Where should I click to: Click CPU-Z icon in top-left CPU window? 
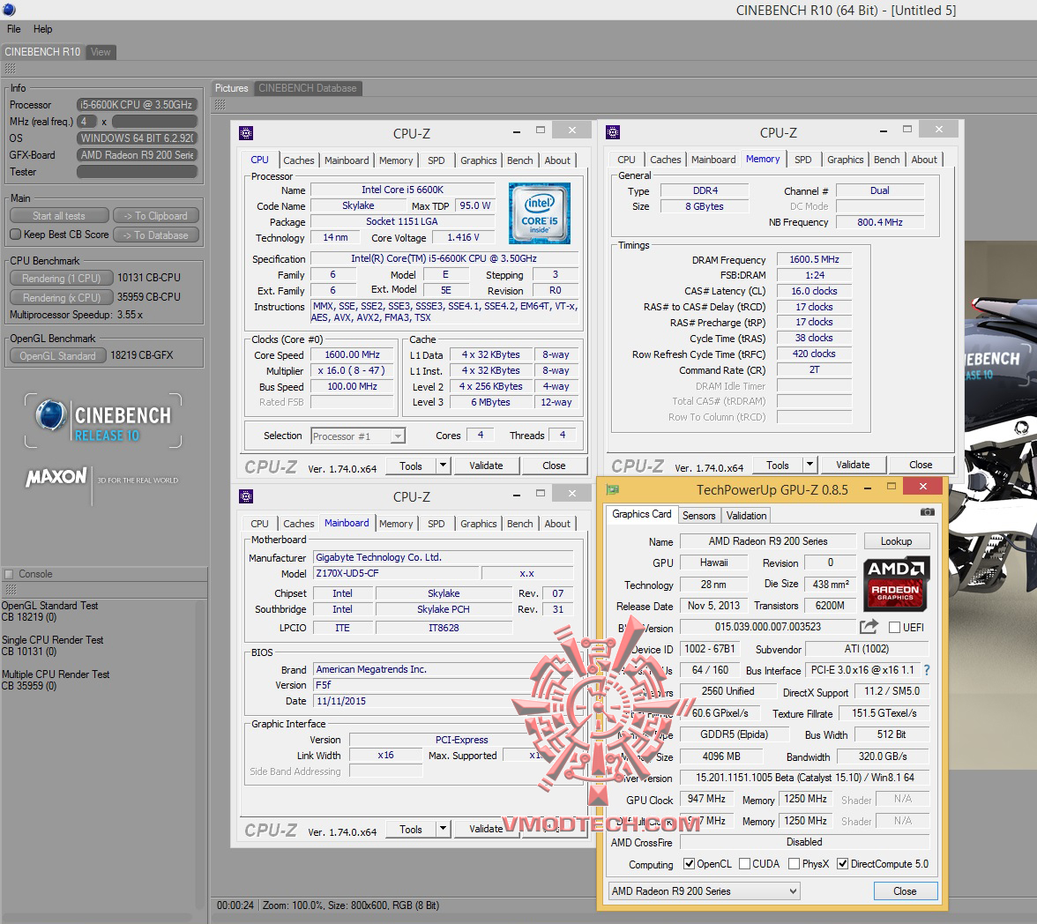click(x=246, y=133)
